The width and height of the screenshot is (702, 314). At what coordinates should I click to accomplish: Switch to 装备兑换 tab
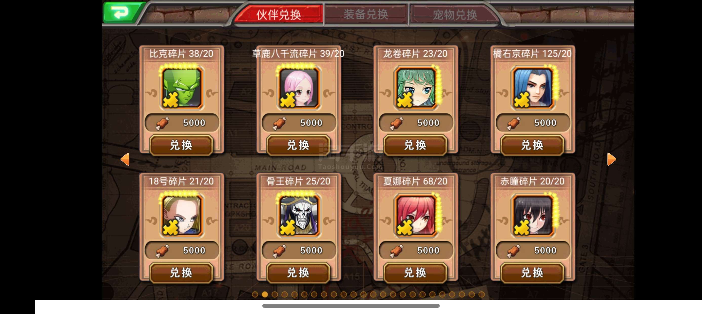[x=366, y=14]
